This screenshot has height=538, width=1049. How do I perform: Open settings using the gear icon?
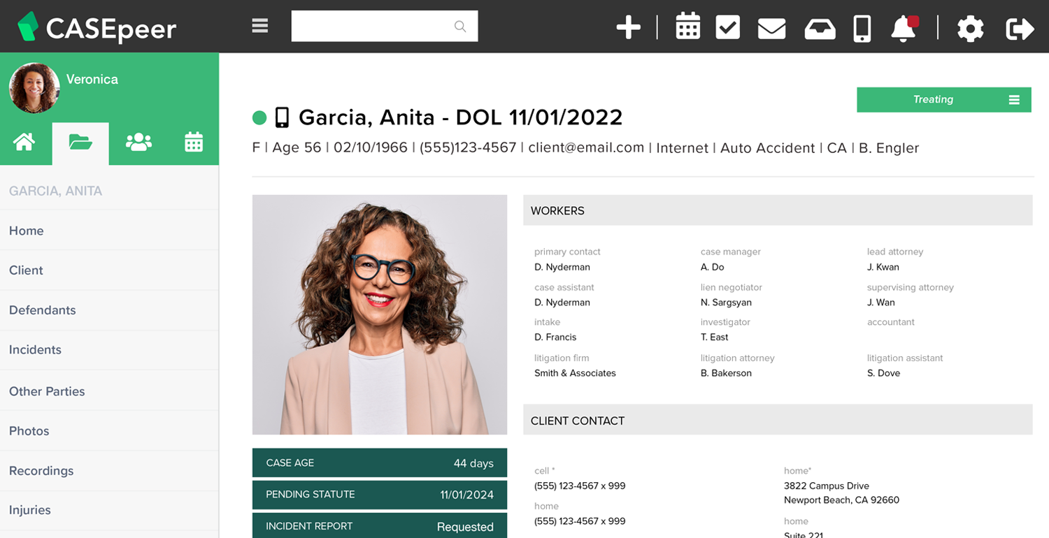coord(970,28)
